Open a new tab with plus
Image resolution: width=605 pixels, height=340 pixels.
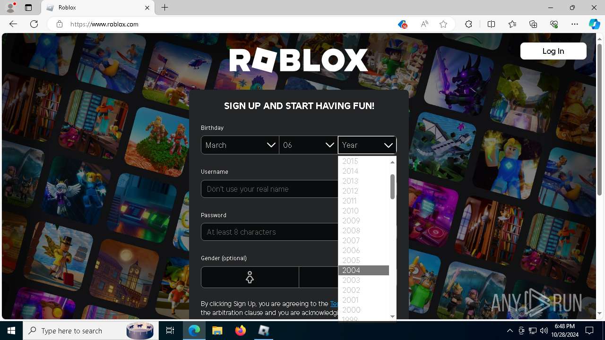pos(164,8)
